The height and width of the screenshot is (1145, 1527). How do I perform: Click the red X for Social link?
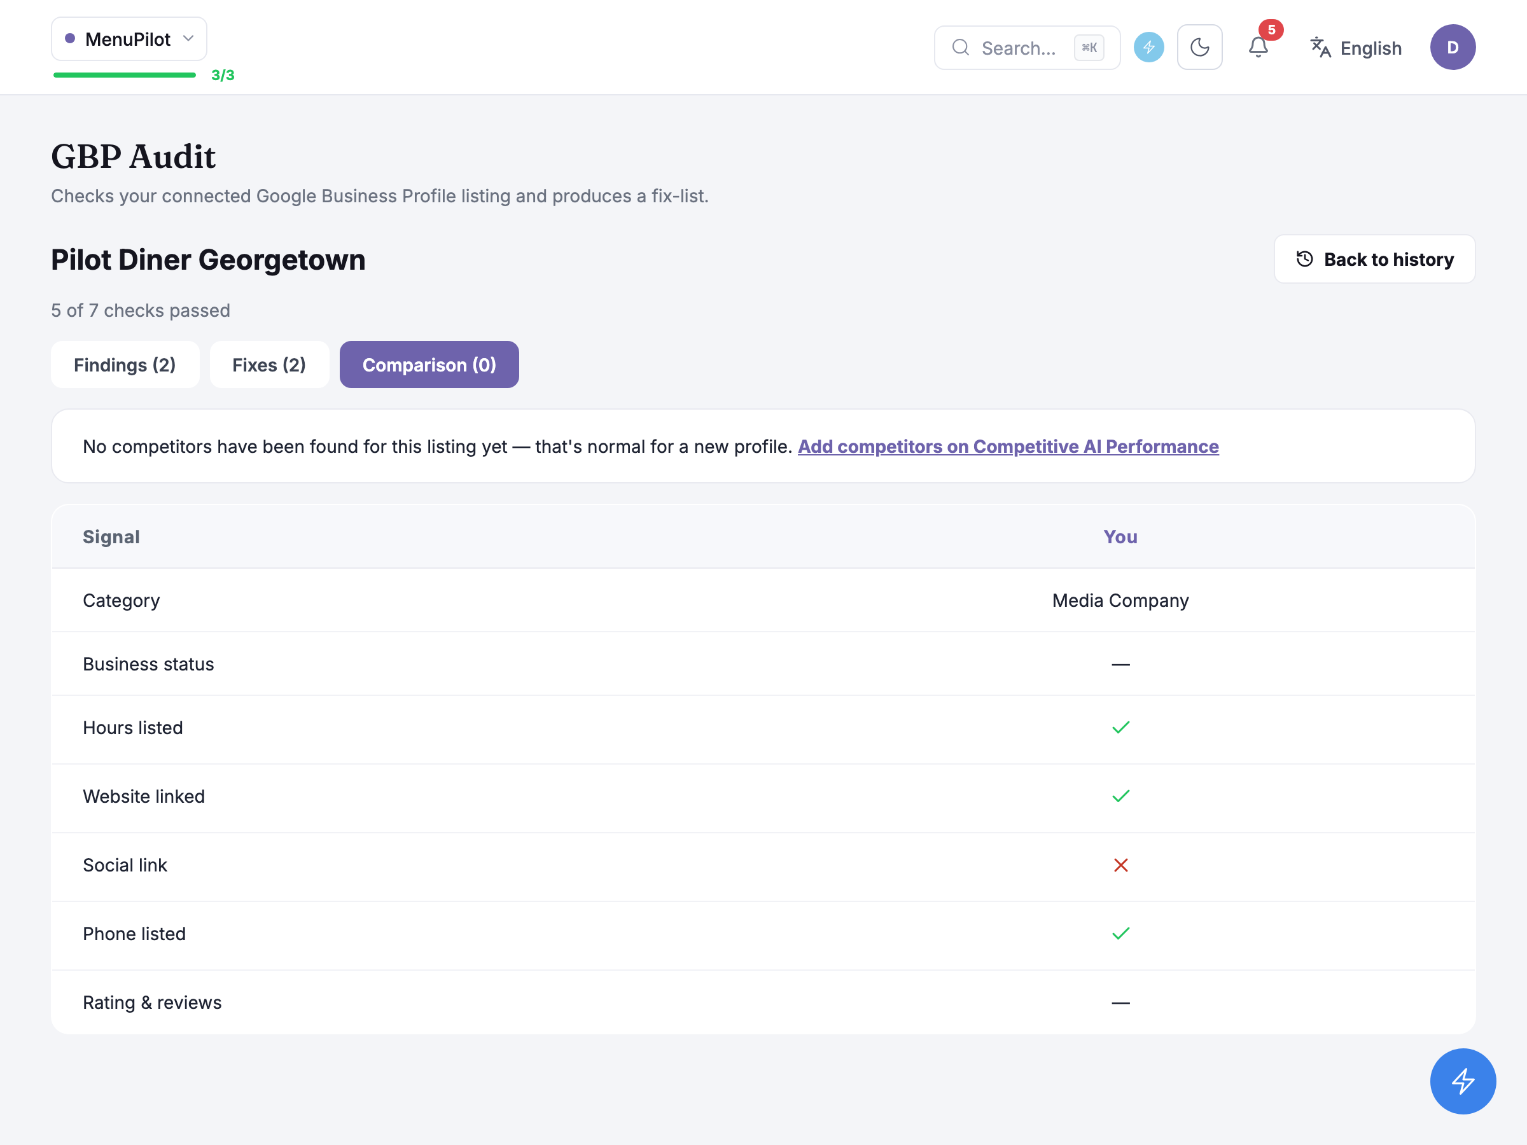[1120, 864]
